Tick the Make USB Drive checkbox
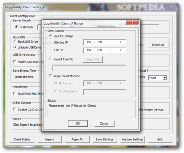Image resolution: width=184 pixels, height=153 pixels. tap(15, 62)
